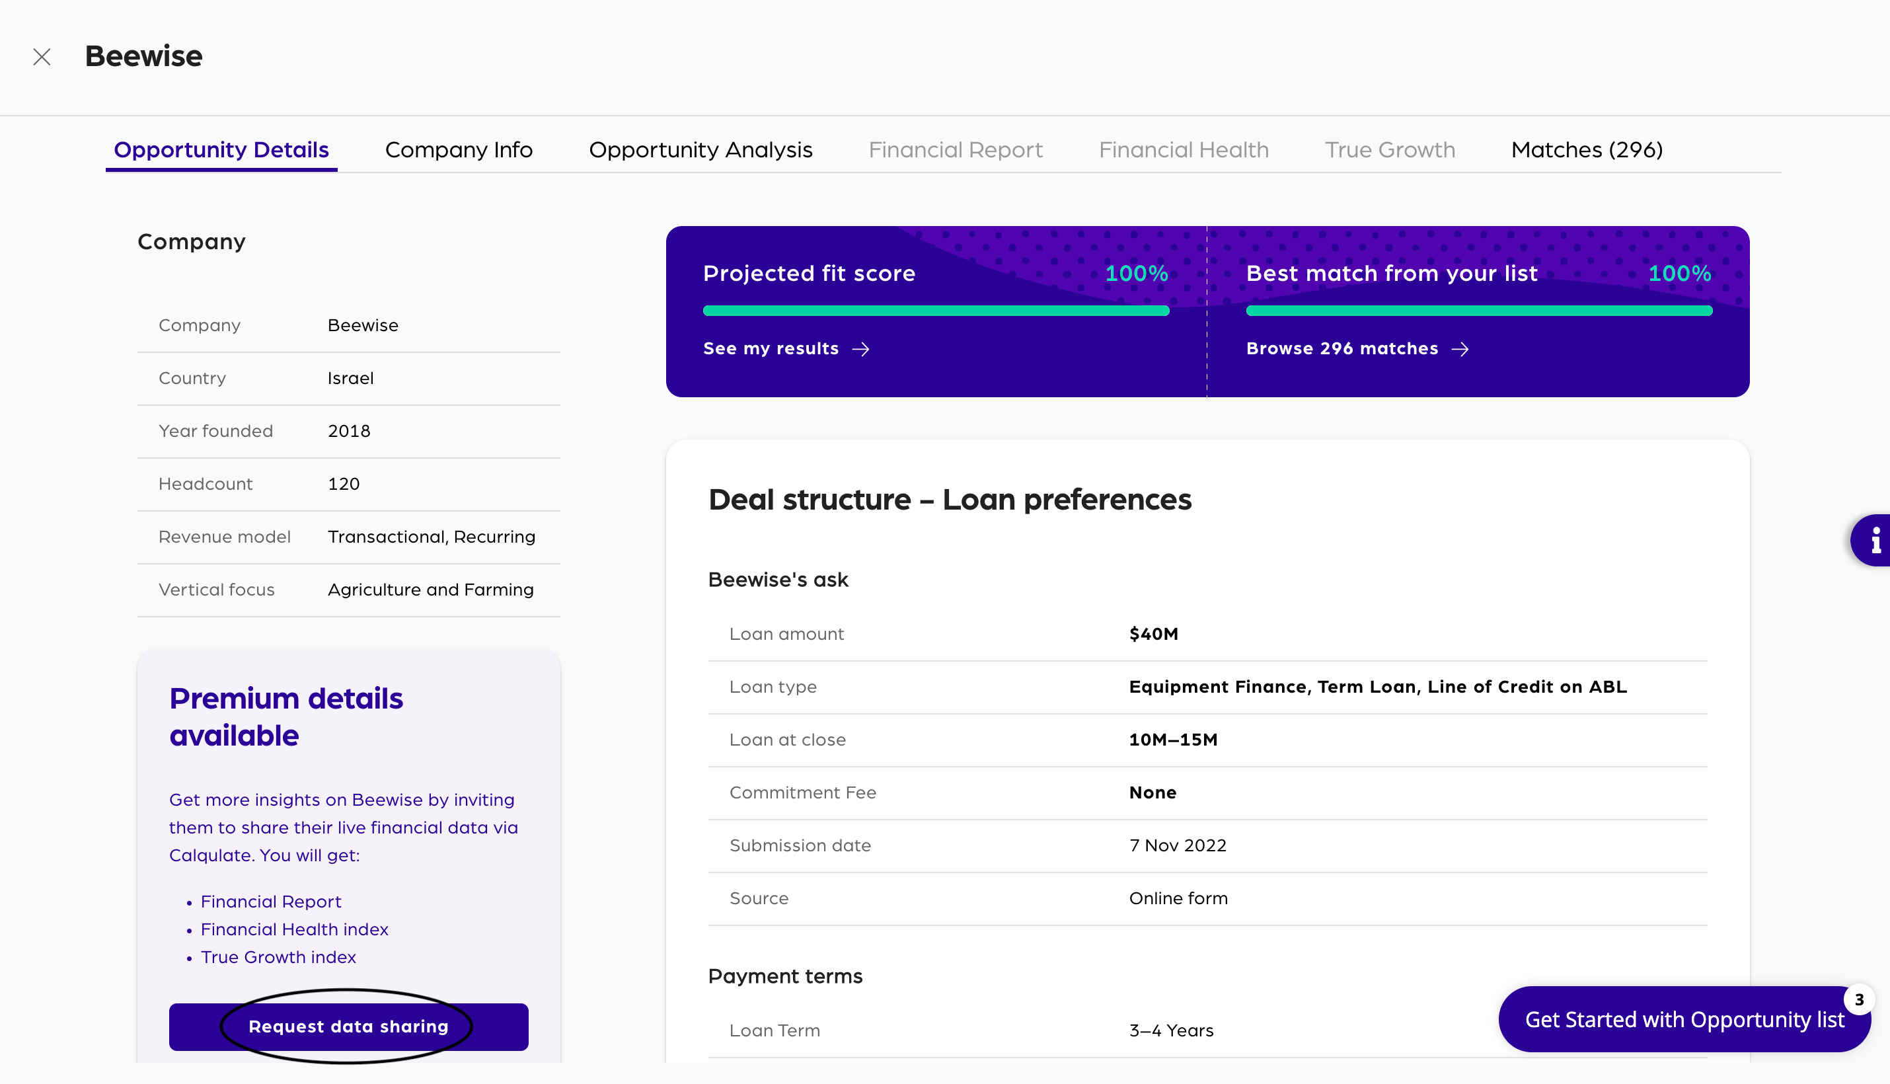Viewport: 1890px width, 1084px height.
Task: Click the Projected fit score progress bar
Action: coord(936,311)
